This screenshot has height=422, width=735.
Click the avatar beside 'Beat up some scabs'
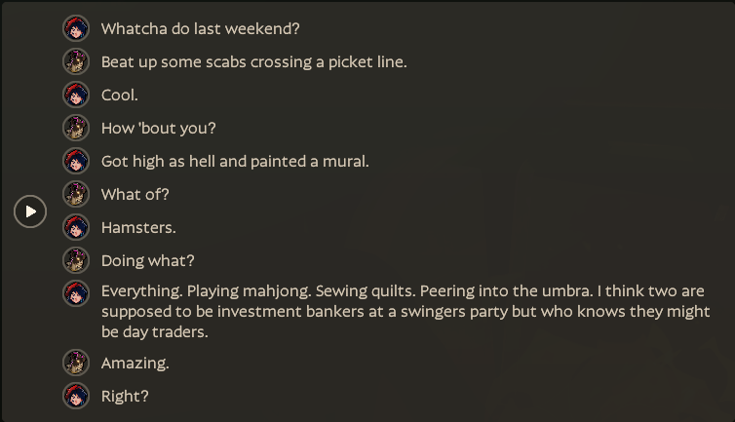point(76,61)
